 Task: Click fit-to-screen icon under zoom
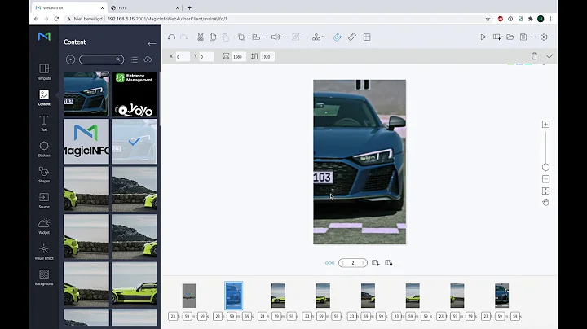click(x=545, y=191)
